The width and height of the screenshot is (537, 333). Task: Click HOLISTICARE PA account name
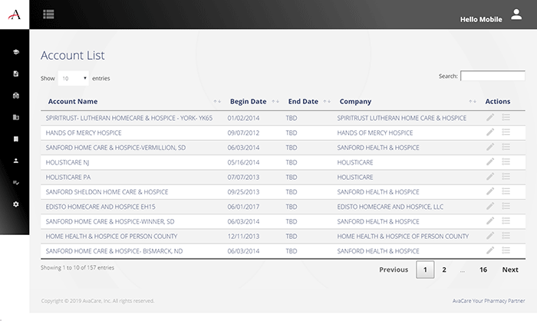(68, 177)
